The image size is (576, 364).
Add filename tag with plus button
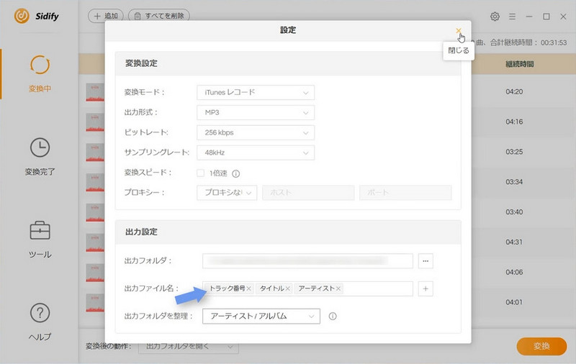coord(426,288)
